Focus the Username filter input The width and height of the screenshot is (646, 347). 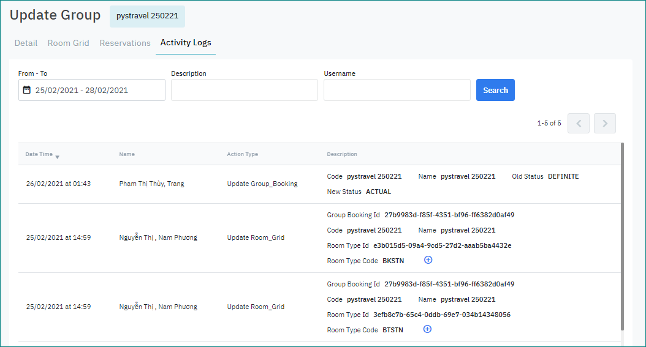point(397,90)
